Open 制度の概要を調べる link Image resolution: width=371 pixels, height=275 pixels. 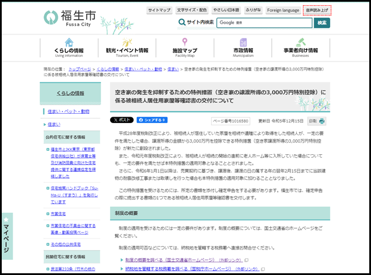click(184, 260)
